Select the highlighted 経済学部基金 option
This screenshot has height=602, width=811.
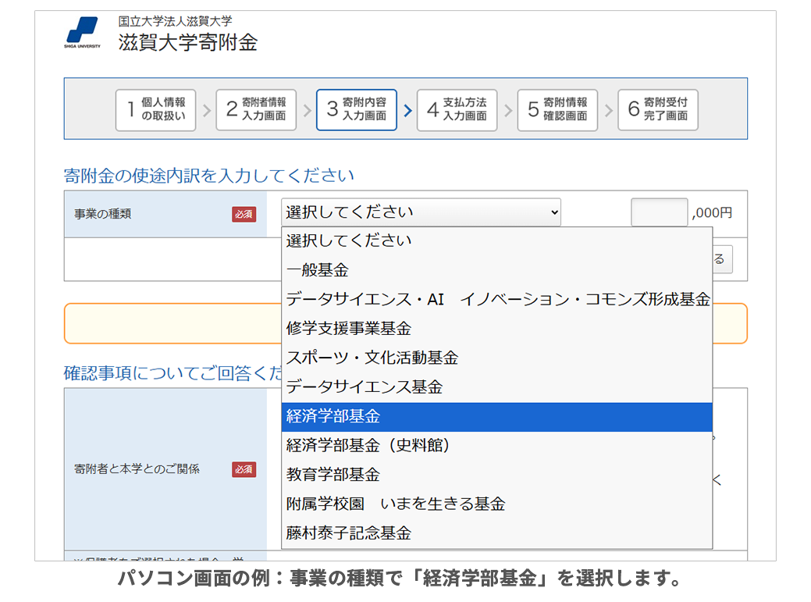(x=496, y=416)
